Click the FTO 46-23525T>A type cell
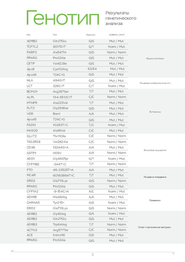 63,170
